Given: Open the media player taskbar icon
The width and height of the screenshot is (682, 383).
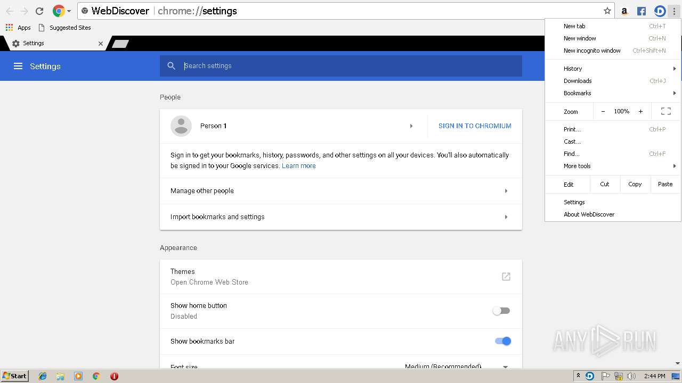Looking at the screenshot, I should coord(78,376).
